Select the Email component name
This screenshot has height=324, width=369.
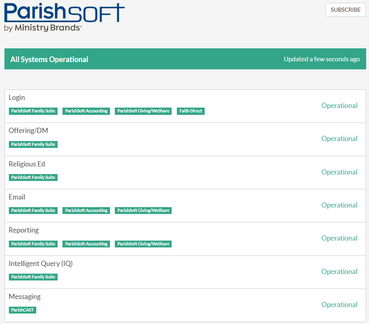[17, 197]
